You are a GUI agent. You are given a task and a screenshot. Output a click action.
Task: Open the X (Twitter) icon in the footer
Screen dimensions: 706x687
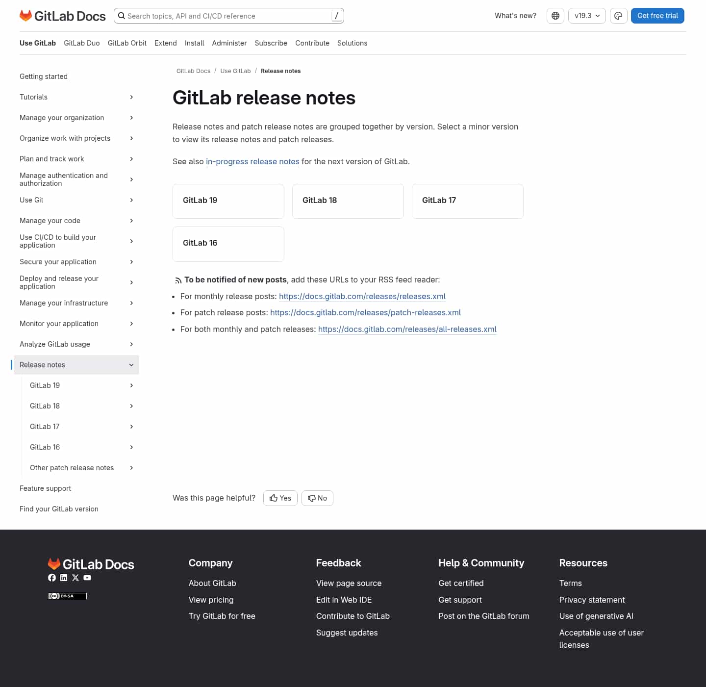pos(76,578)
